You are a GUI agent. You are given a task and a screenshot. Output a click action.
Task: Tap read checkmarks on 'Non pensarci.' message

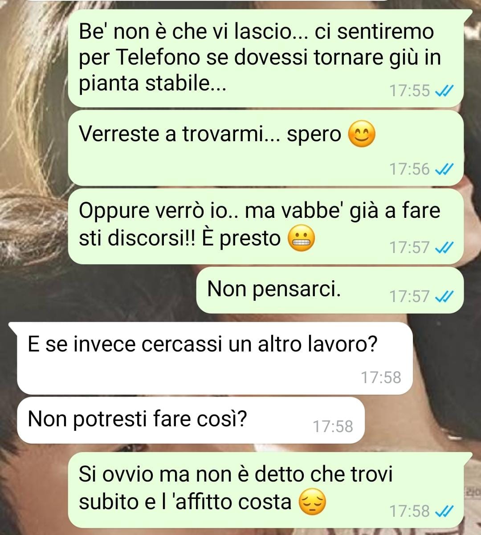(x=444, y=296)
